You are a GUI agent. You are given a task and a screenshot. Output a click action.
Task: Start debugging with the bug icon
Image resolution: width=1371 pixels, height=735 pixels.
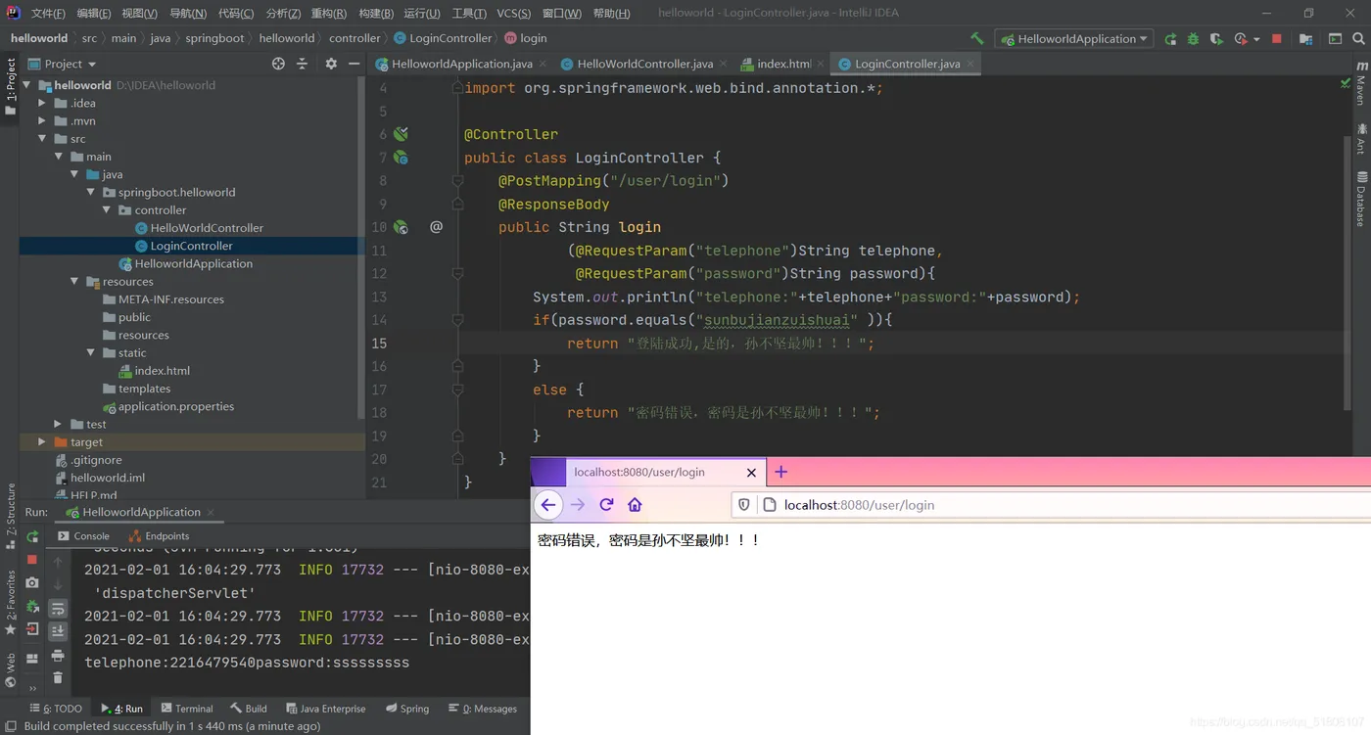(x=1193, y=39)
